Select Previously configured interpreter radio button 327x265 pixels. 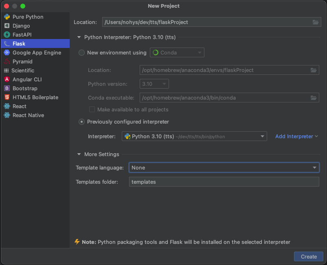(x=81, y=122)
